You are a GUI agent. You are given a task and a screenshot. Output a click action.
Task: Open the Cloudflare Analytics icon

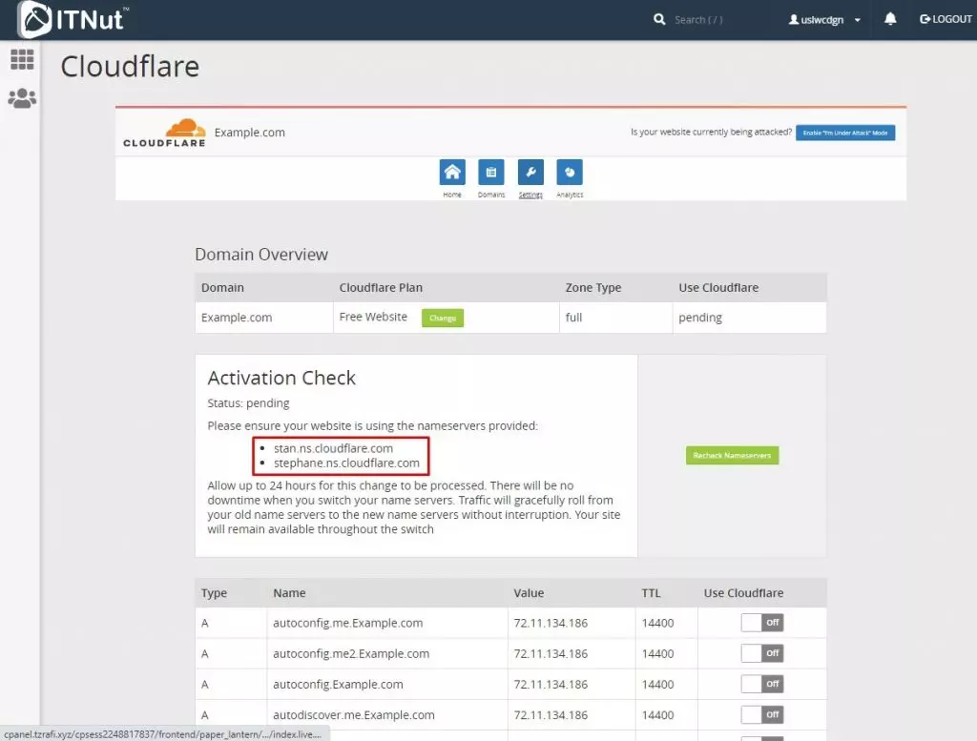pyautogui.click(x=570, y=173)
